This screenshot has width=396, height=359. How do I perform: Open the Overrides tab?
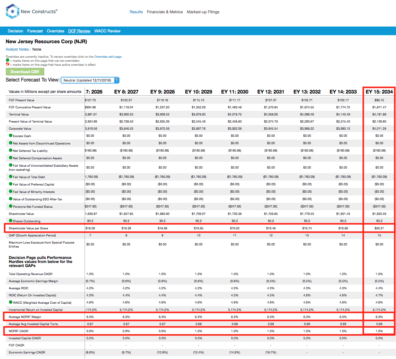coord(56,31)
